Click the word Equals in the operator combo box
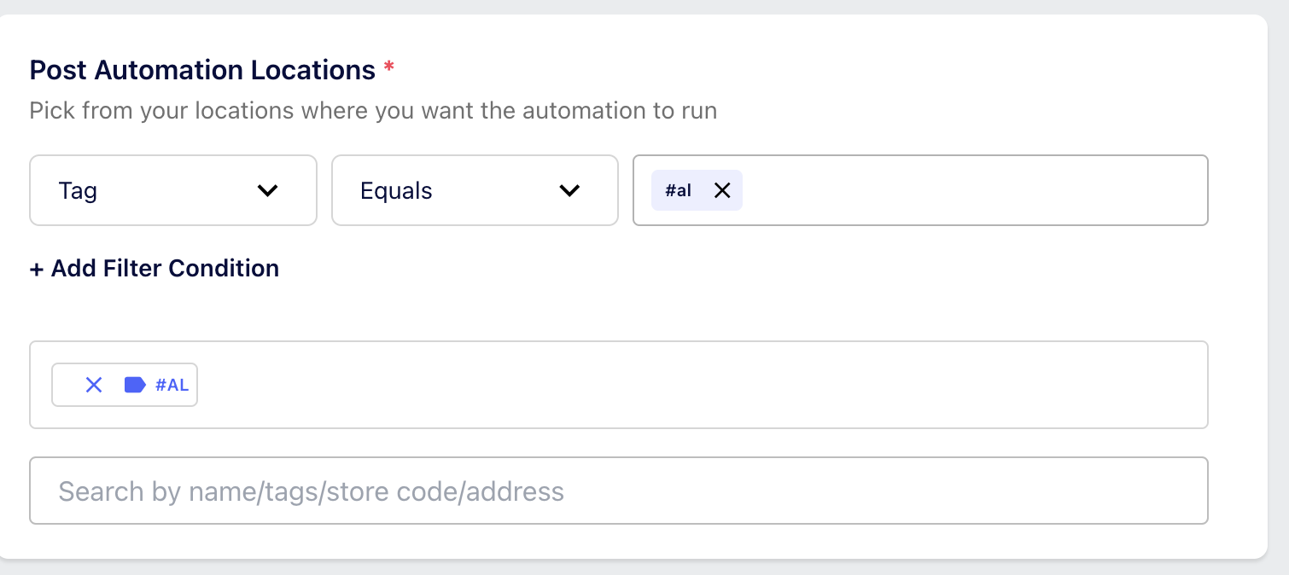 tap(396, 190)
